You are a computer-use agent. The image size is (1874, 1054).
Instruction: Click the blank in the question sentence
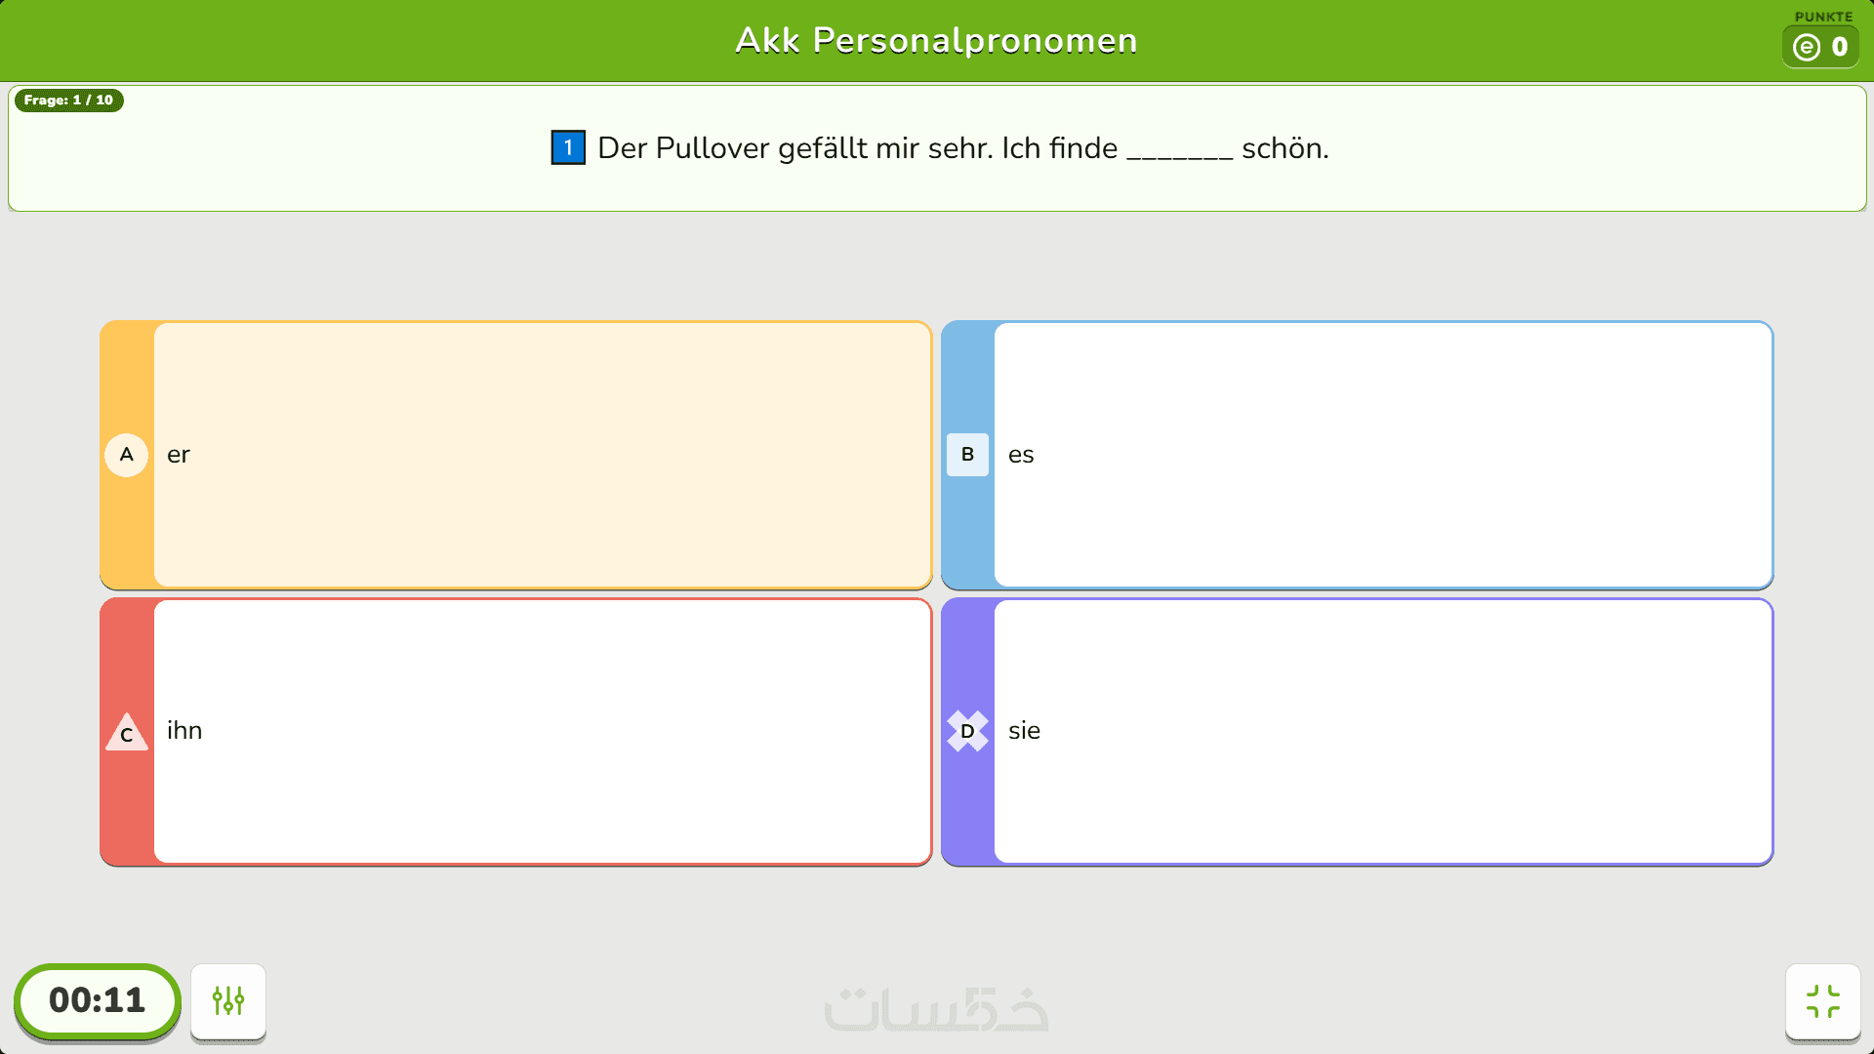tap(1179, 151)
